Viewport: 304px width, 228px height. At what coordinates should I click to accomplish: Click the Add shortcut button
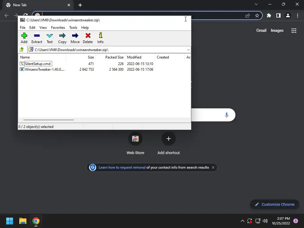pos(169,143)
